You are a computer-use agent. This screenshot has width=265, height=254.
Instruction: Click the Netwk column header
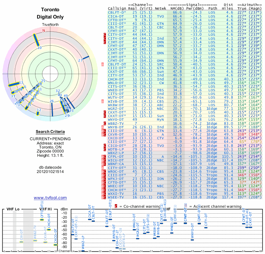pos(160,9)
